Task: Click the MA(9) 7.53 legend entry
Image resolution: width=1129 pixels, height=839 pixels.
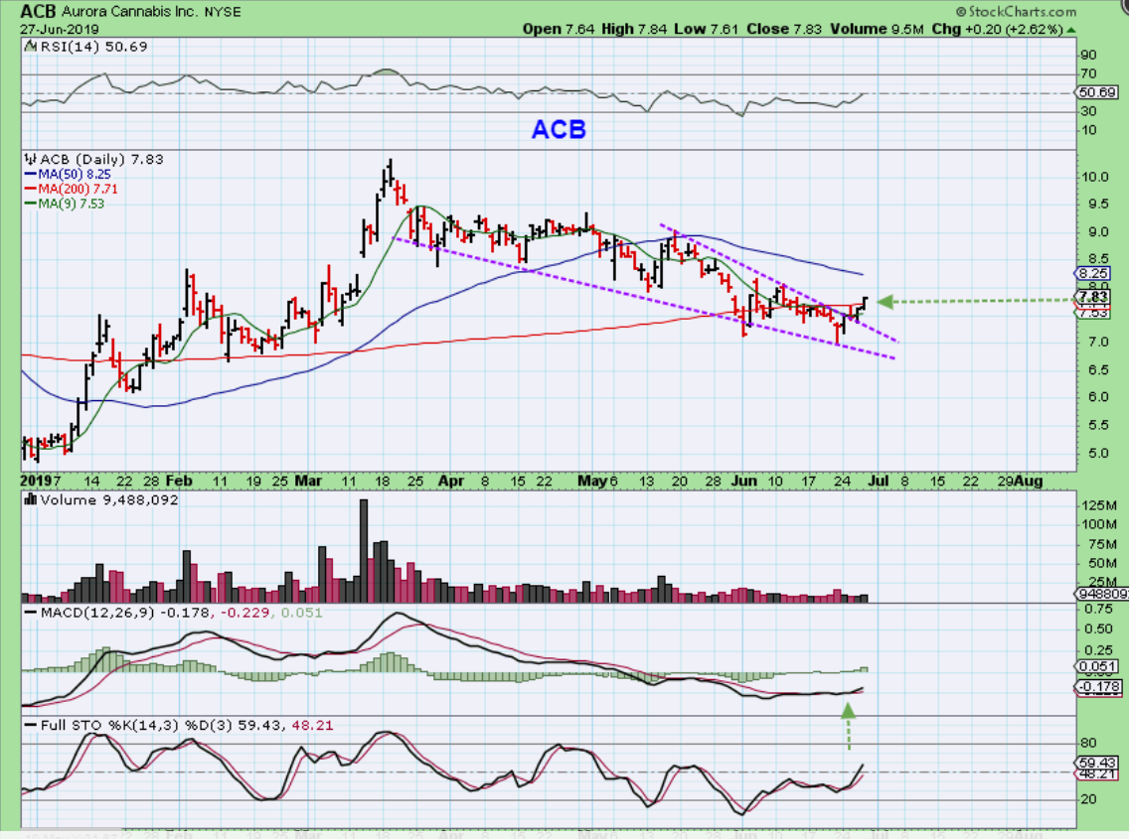Action: tap(72, 204)
